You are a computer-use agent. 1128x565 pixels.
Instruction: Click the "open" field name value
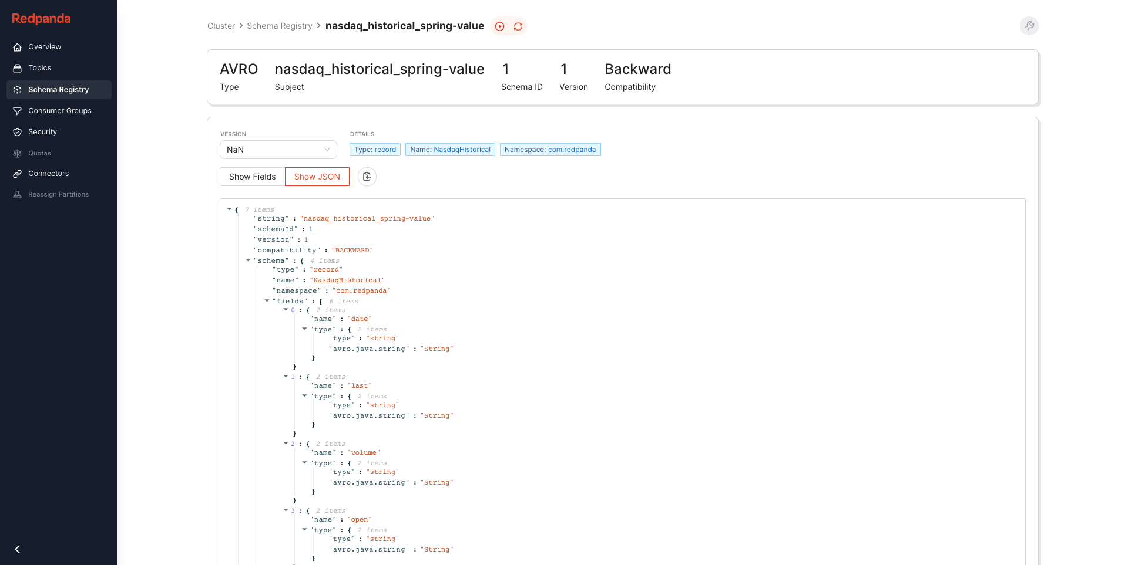[x=360, y=520]
